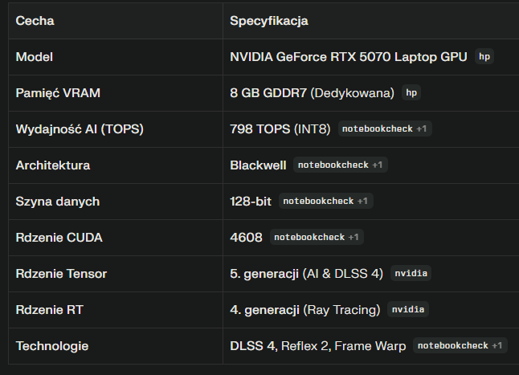Viewport: 519px width, 375px height.
Task: Select the NVIDIA GeForce RTX 5070 Laptop GPU text
Action: (x=348, y=57)
